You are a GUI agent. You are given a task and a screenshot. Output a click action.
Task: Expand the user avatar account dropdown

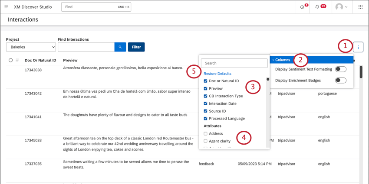click(x=341, y=7)
